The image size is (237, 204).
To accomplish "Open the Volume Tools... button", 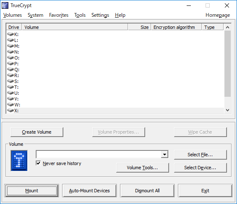I will coord(143,168).
